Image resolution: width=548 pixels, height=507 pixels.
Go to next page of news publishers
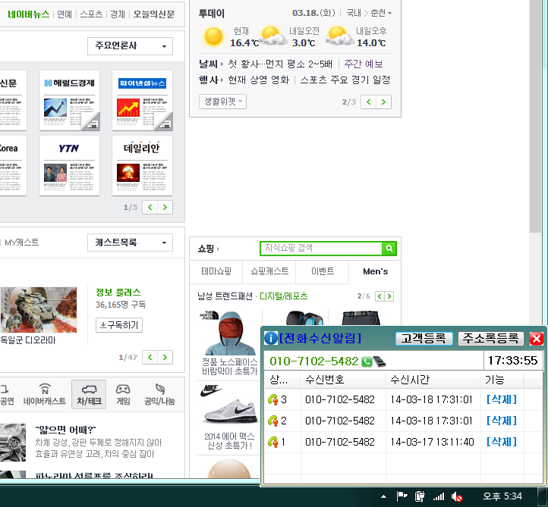click(x=165, y=207)
